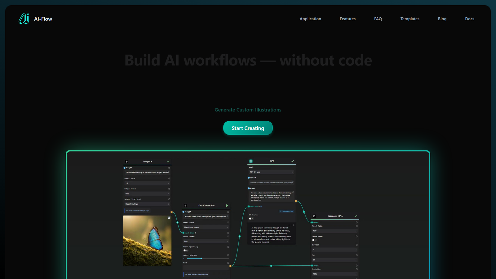Adjust the Safety Tolerance slider
This screenshot has height=279, width=496.
(201, 258)
